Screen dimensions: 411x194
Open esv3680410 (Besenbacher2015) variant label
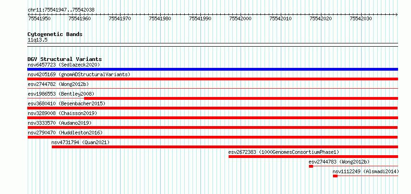tap(66, 103)
